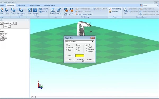Open Conveyor Settings
This screenshot has height=99, width=159.
[x=147, y=9]
